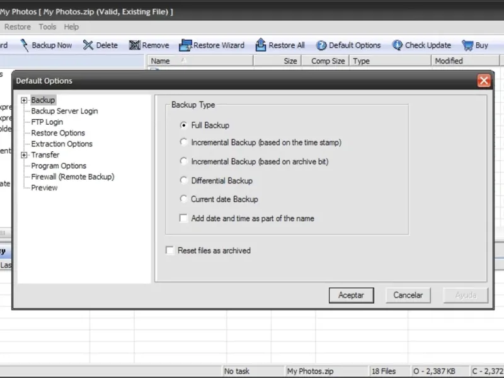Select Firewall (Remote Backup) tree item
Image resolution: width=504 pixels, height=378 pixels.
click(x=72, y=176)
